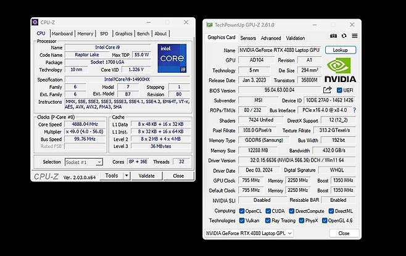Click the GPU-Z title bar app icon
This screenshot has width=406, height=256.
209,25
